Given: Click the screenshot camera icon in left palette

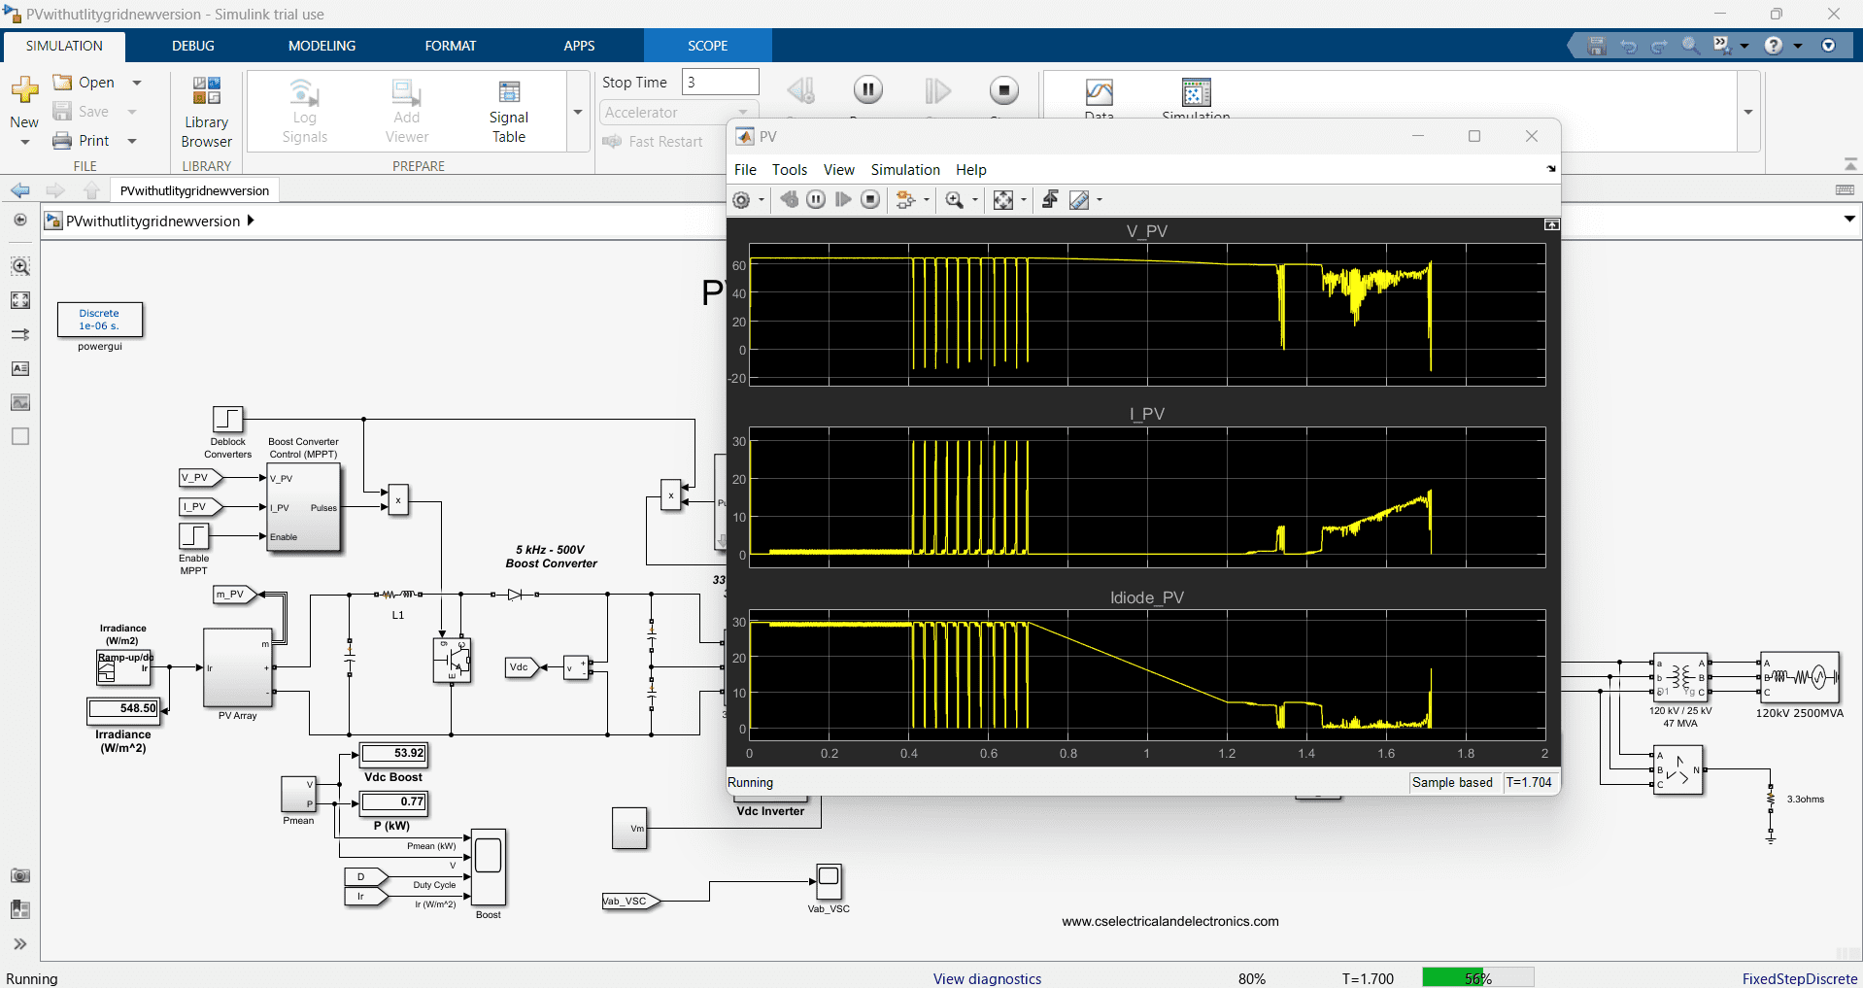Looking at the screenshot, I should (20, 875).
